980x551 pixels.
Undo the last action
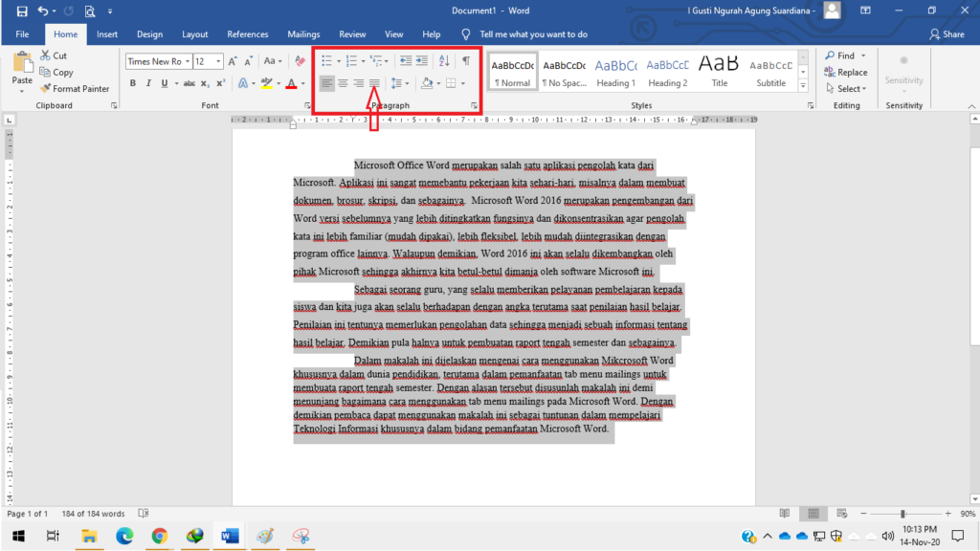[x=42, y=11]
